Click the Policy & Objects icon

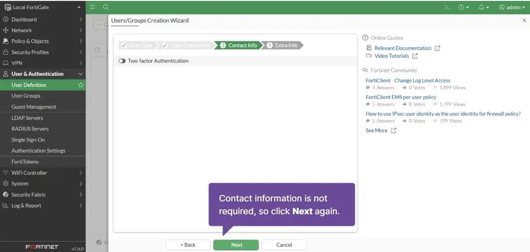[x=5, y=41]
